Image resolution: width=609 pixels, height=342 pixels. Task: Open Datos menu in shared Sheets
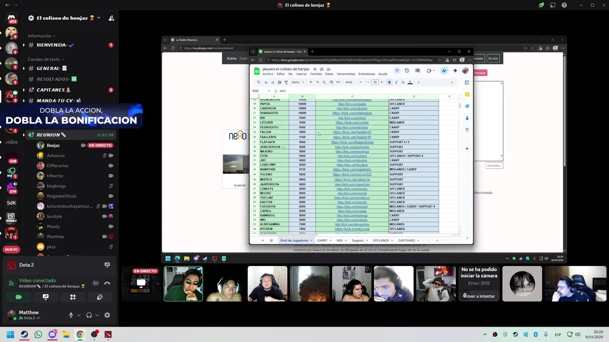[329, 74]
